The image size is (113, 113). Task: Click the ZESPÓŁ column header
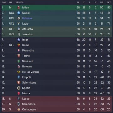coord(20,2)
